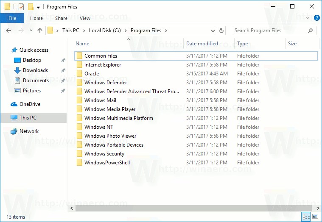
Task: Open Help with the question mark icon
Action: tap(316, 18)
